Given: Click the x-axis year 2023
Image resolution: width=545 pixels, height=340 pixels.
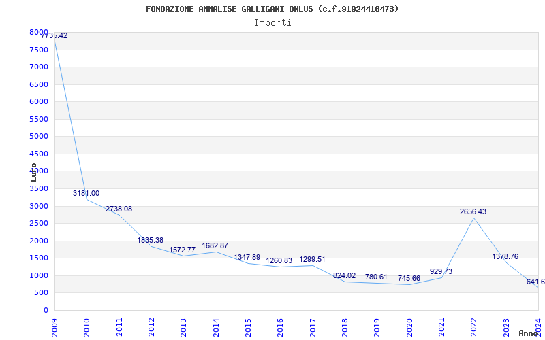Looking at the screenshot, I should 506,328.
